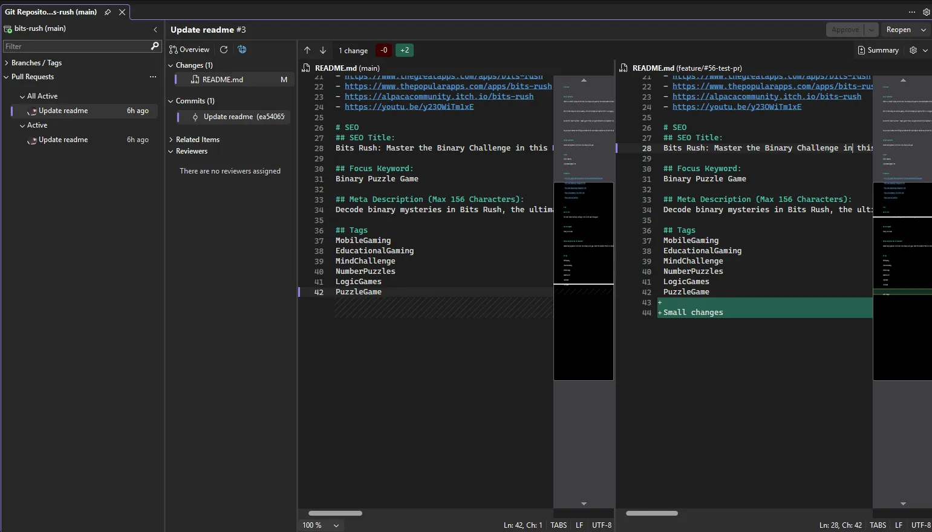Click the '1 change' label
This screenshot has width=932, height=532.
tap(353, 51)
